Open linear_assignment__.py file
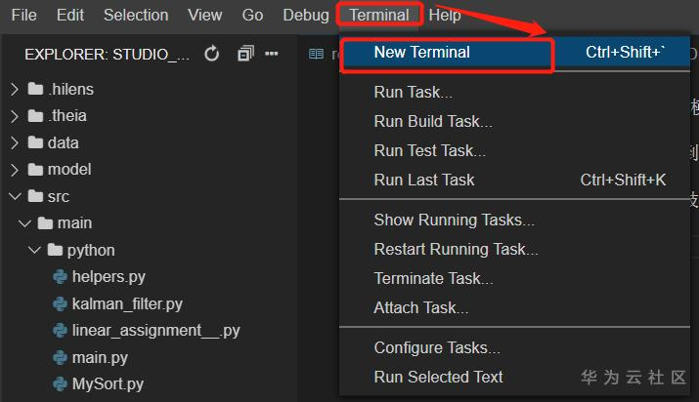 click(155, 331)
